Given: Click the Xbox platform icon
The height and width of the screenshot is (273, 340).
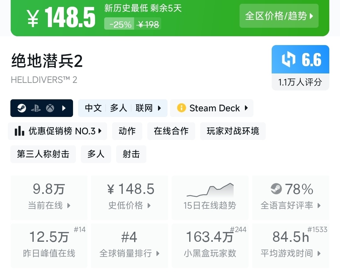Looking at the screenshot, I should point(50,108).
